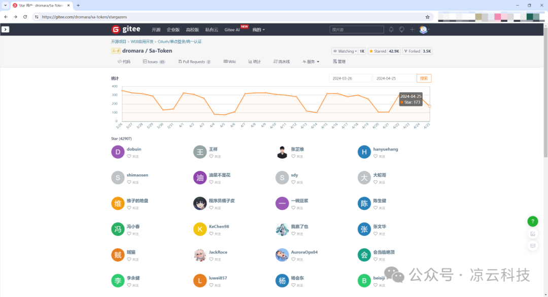Open the 统计 tab
Screen dimensions: 548x297
254,62
